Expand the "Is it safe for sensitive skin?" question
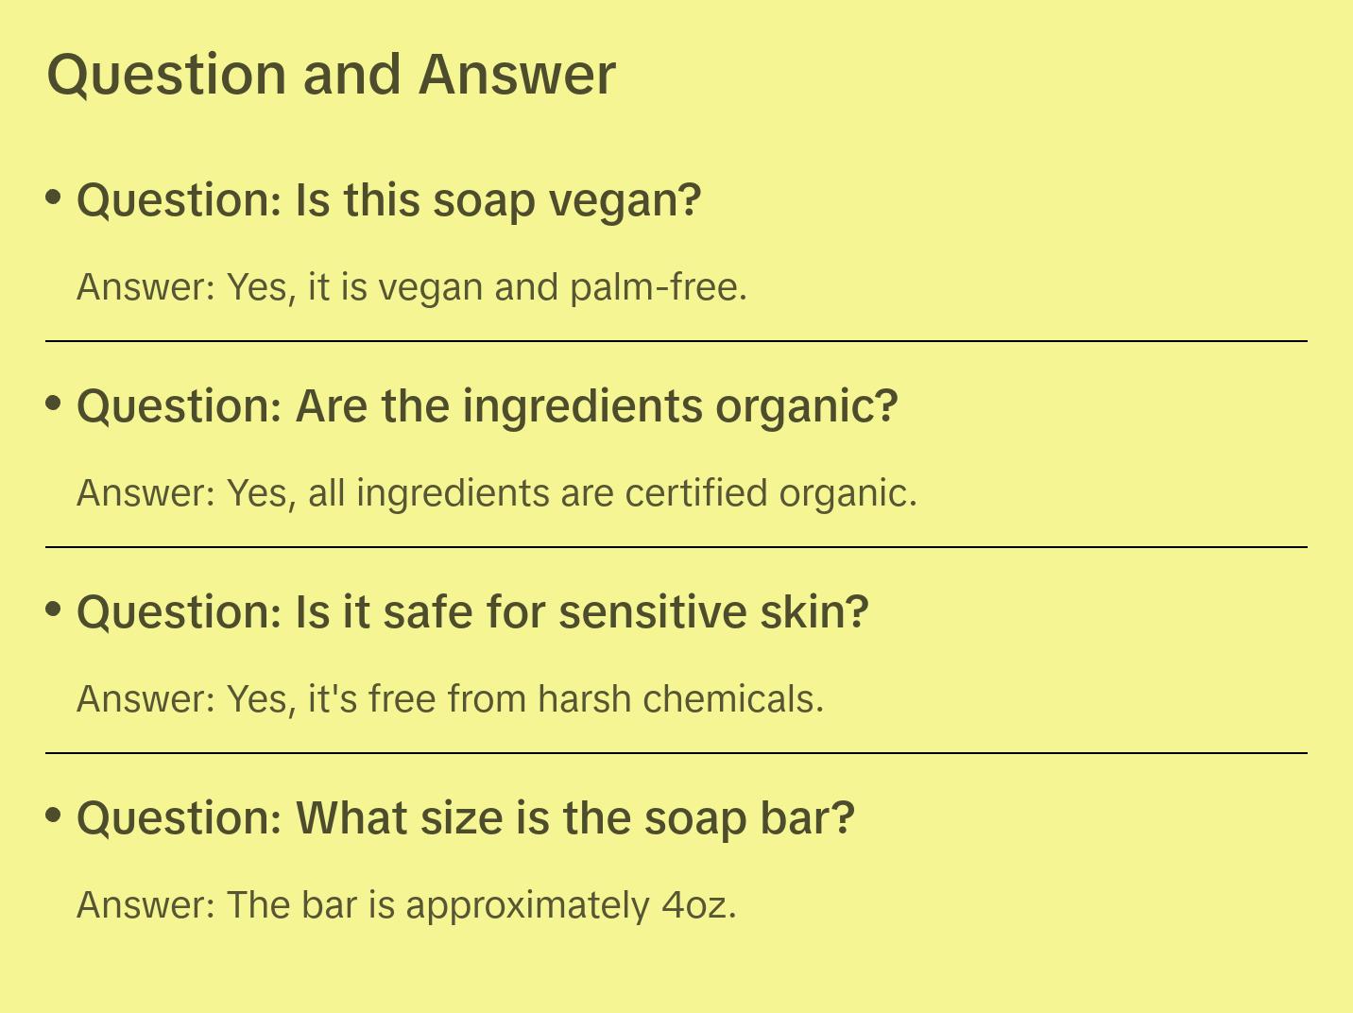This screenshot has height=1013, width=1353. click(x=471, y=612)
